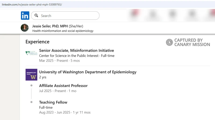Click the linkedin.com address bar URL
Image resolution: width=215 pixels, height=120 pixels.
32,5
